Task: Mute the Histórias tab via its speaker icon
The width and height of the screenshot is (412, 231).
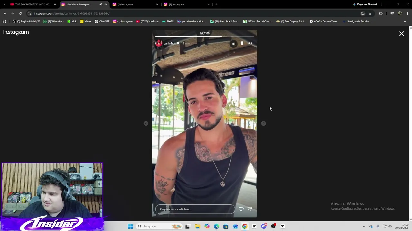Action: pyautogui.click(x=101, y=4)
